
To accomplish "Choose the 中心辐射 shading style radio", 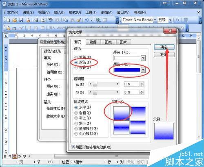I will (76, 134).
